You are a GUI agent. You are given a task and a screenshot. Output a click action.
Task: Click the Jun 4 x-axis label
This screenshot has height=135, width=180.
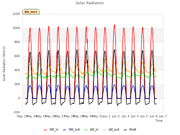coord(135,116)
